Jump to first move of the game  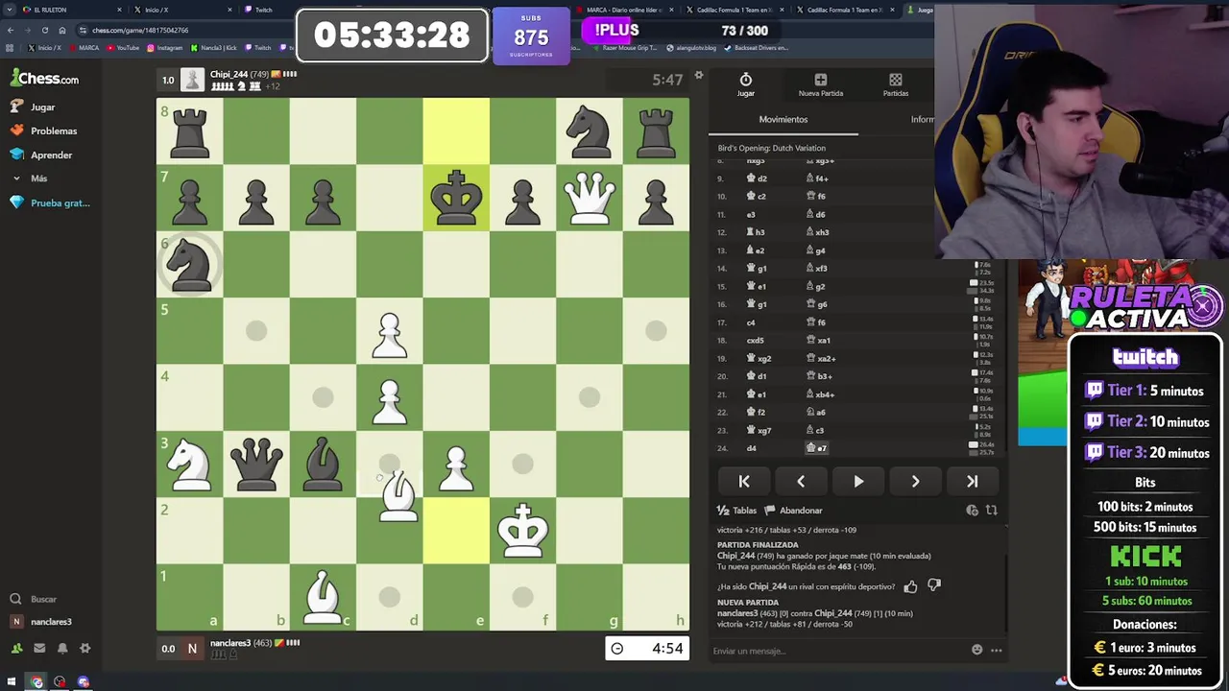tap(744, 482)
